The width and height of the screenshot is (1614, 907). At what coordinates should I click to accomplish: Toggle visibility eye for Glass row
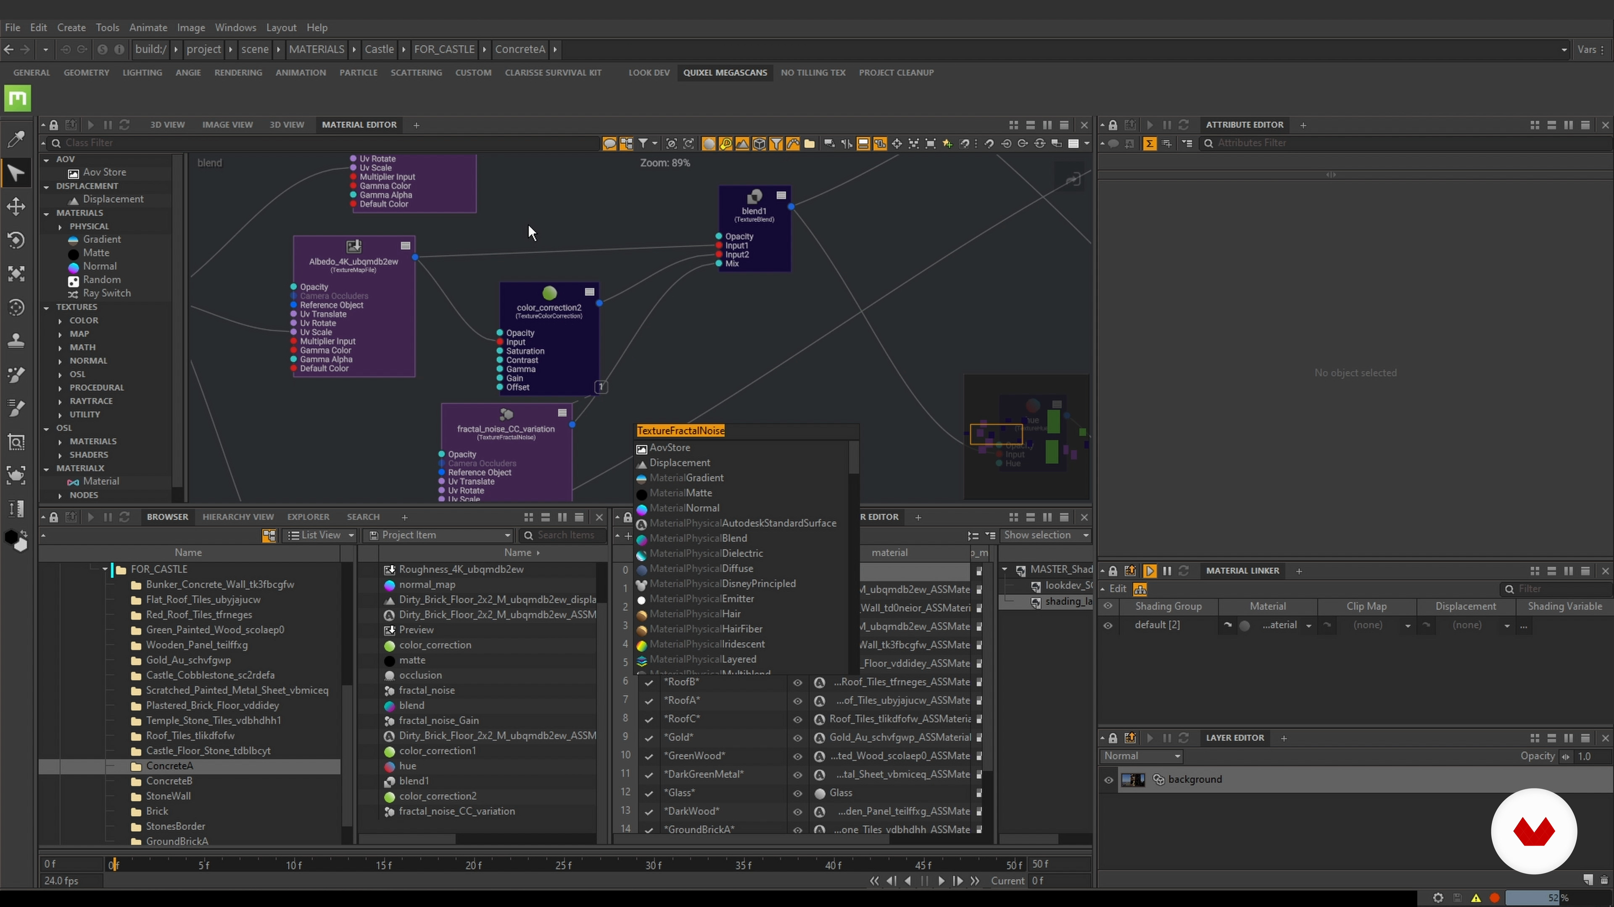click(x=798, y=793)
